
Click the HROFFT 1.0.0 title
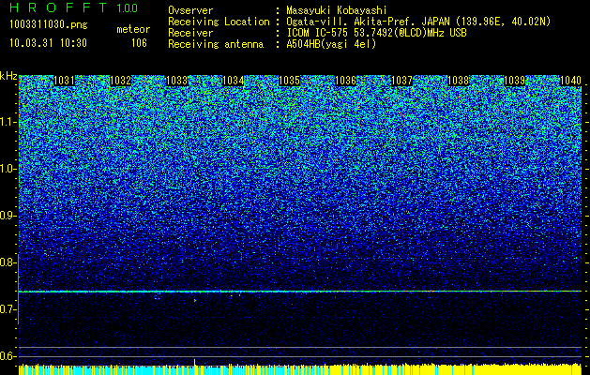[74, 7]
